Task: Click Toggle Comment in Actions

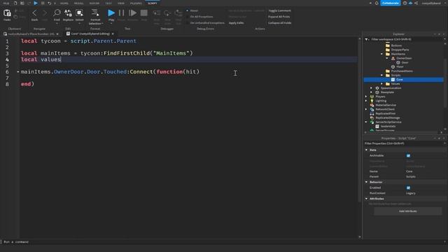Action: pyautogui.click(x=279, y=10)
